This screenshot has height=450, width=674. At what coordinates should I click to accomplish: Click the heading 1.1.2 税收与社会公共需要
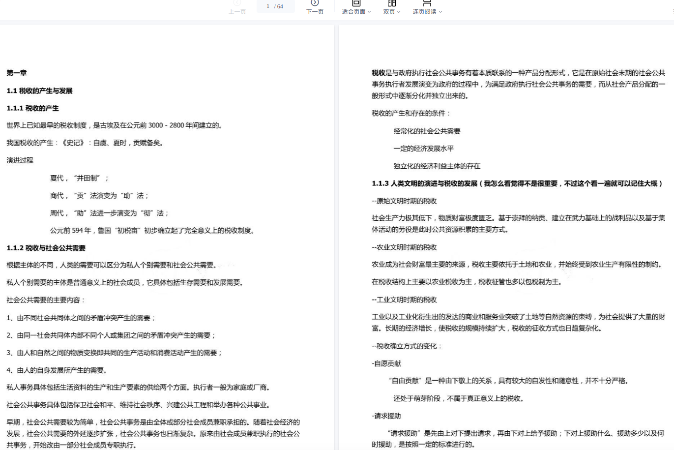[x=46, y=248]
